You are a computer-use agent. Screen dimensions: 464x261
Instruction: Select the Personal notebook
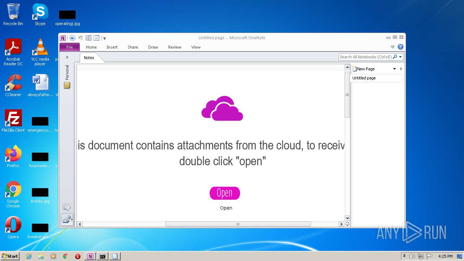[x=67, y=76]
